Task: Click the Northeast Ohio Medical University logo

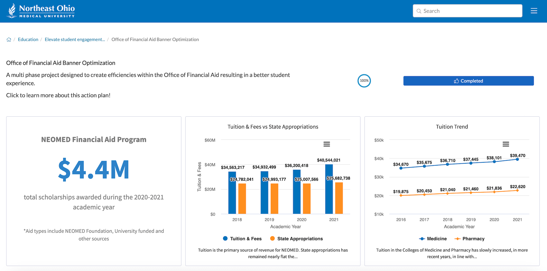Action: (41, 11)
